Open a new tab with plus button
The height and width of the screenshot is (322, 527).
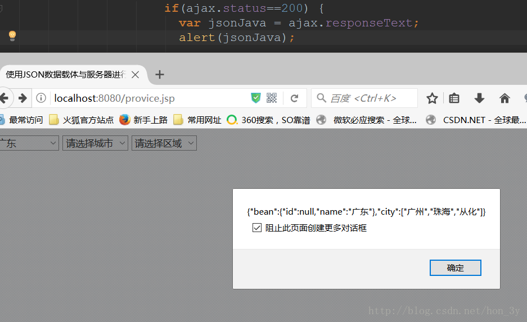click(160, 74)
